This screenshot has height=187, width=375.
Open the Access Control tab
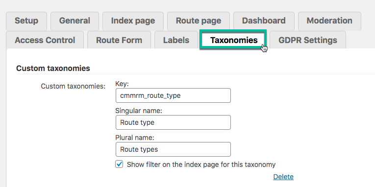(45, 40)
